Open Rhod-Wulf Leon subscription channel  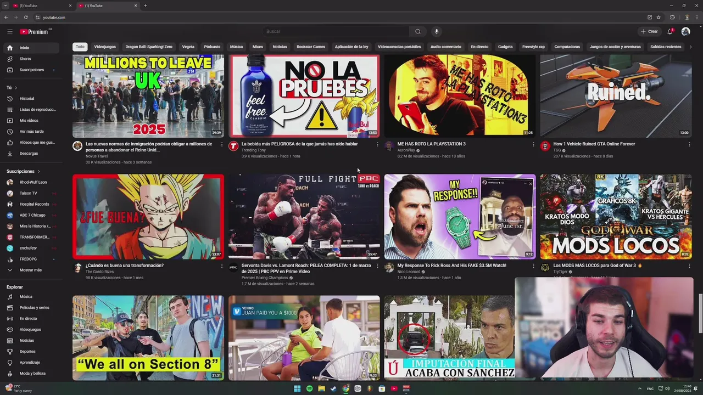point(32,182)
